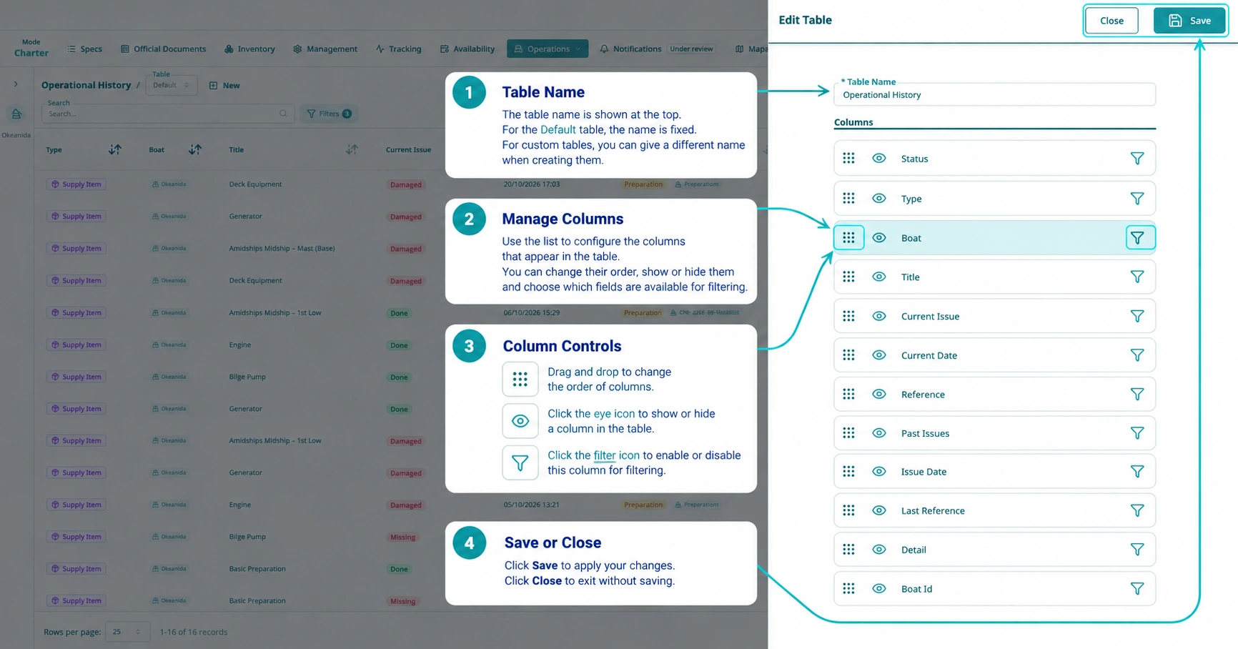Toggle filter icon for Current Date column
Viewport: 1238px width, 649px height.
[x=1137, y=355]
